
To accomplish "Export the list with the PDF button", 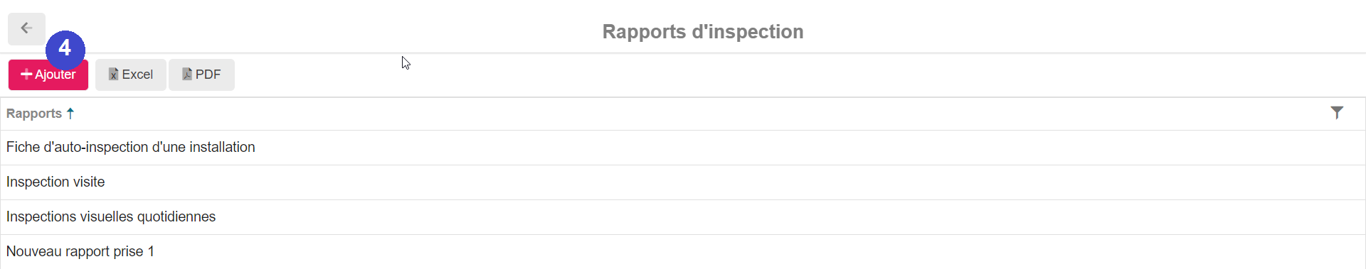I will (201, 75).
